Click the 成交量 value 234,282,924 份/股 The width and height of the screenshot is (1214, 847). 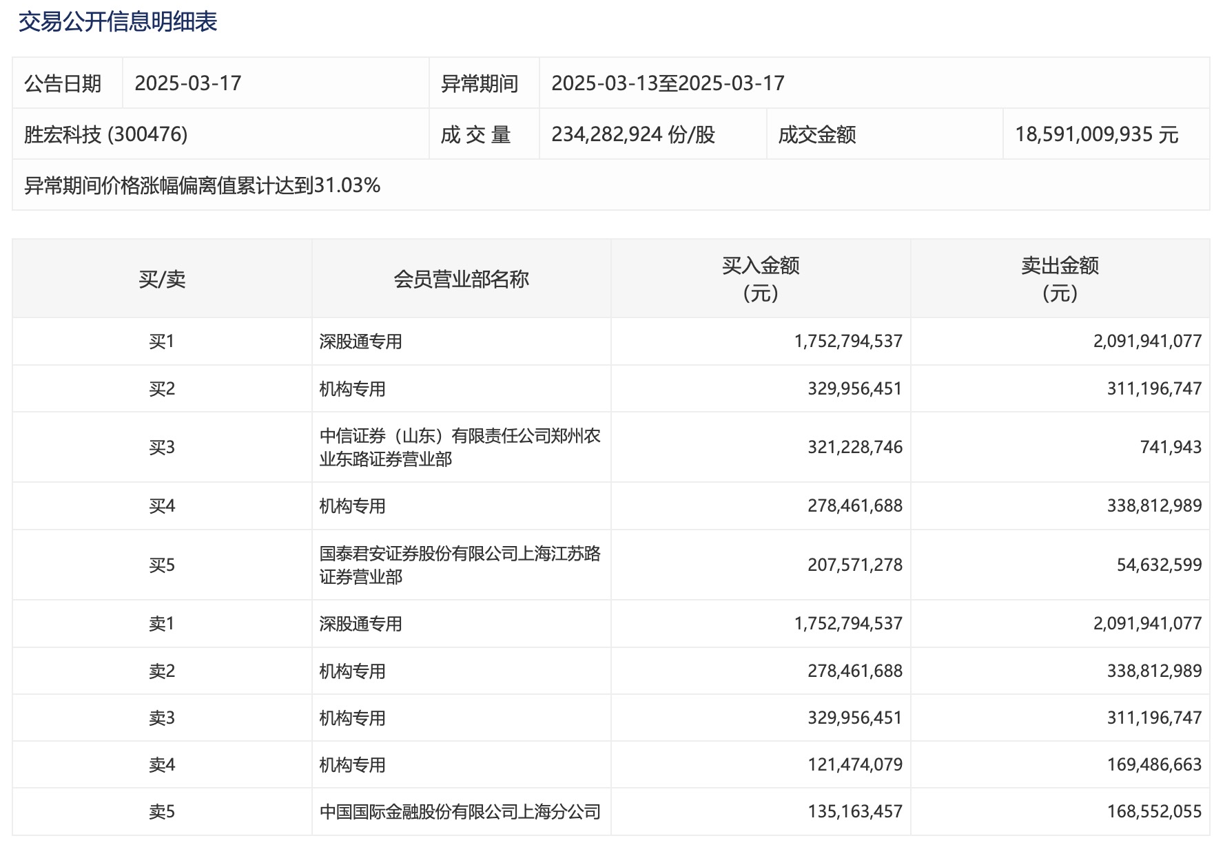click(633, 134)
